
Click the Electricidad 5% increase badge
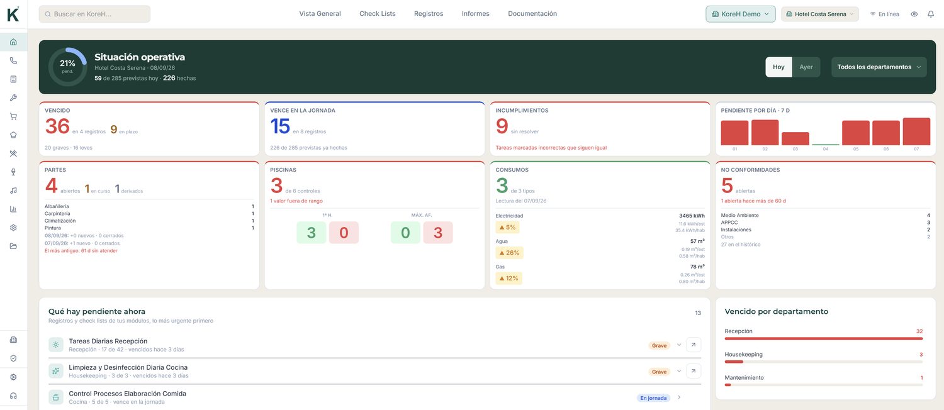point(507,228)
